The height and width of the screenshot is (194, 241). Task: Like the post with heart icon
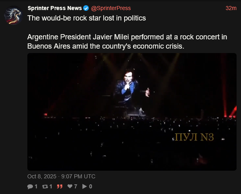click(70, 186)
